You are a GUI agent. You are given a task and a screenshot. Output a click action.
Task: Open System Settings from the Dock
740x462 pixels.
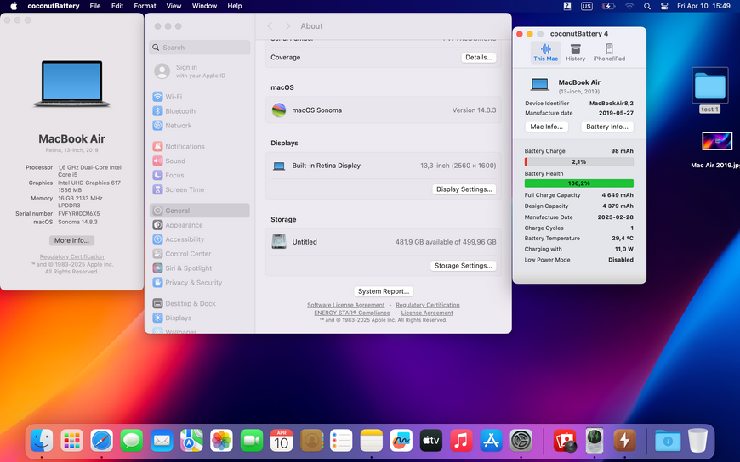tap(521, 441)
